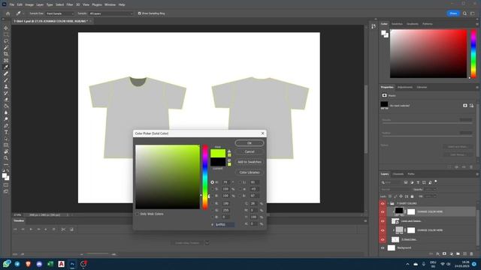Open the Layers panel menu icon
481x270 pixels.
point(477,174)
